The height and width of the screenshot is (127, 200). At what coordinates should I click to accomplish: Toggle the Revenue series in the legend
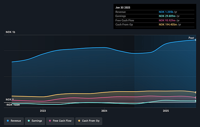[14, 120]
